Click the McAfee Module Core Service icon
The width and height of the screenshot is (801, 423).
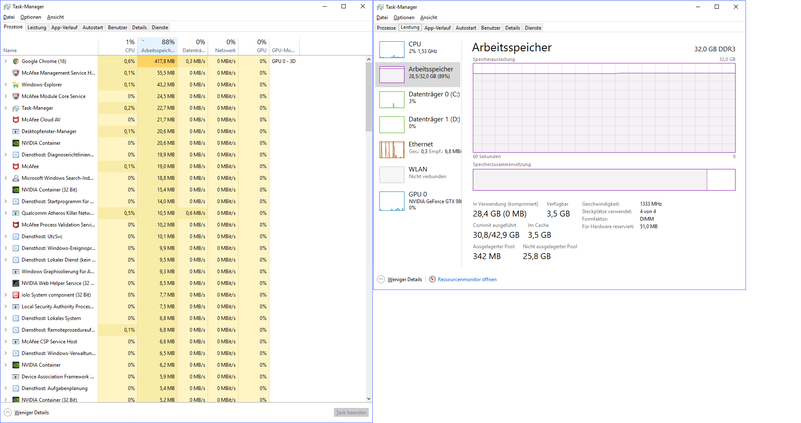[x=16, y=96]
